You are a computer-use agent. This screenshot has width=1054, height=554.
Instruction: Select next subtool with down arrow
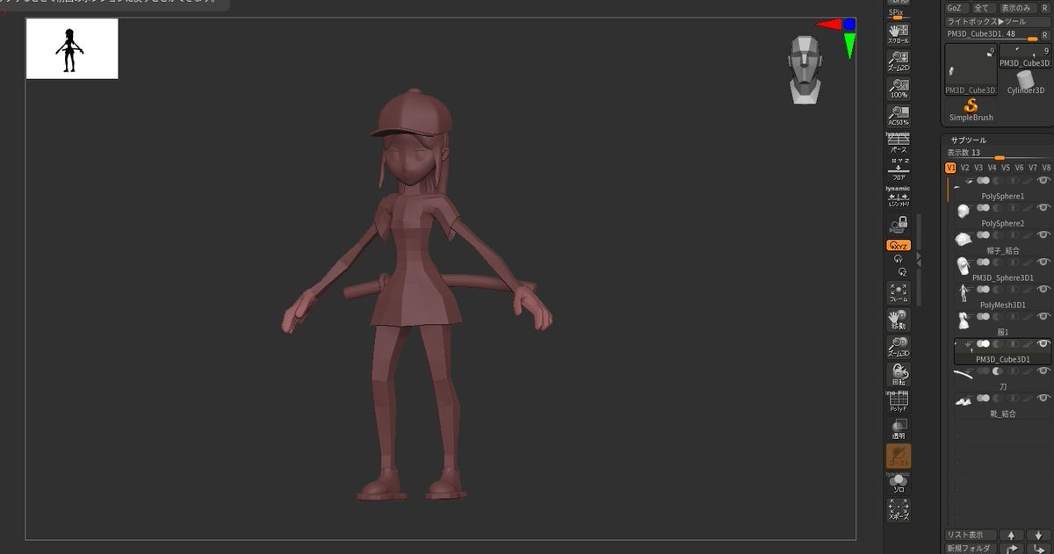coord(1037,535)
